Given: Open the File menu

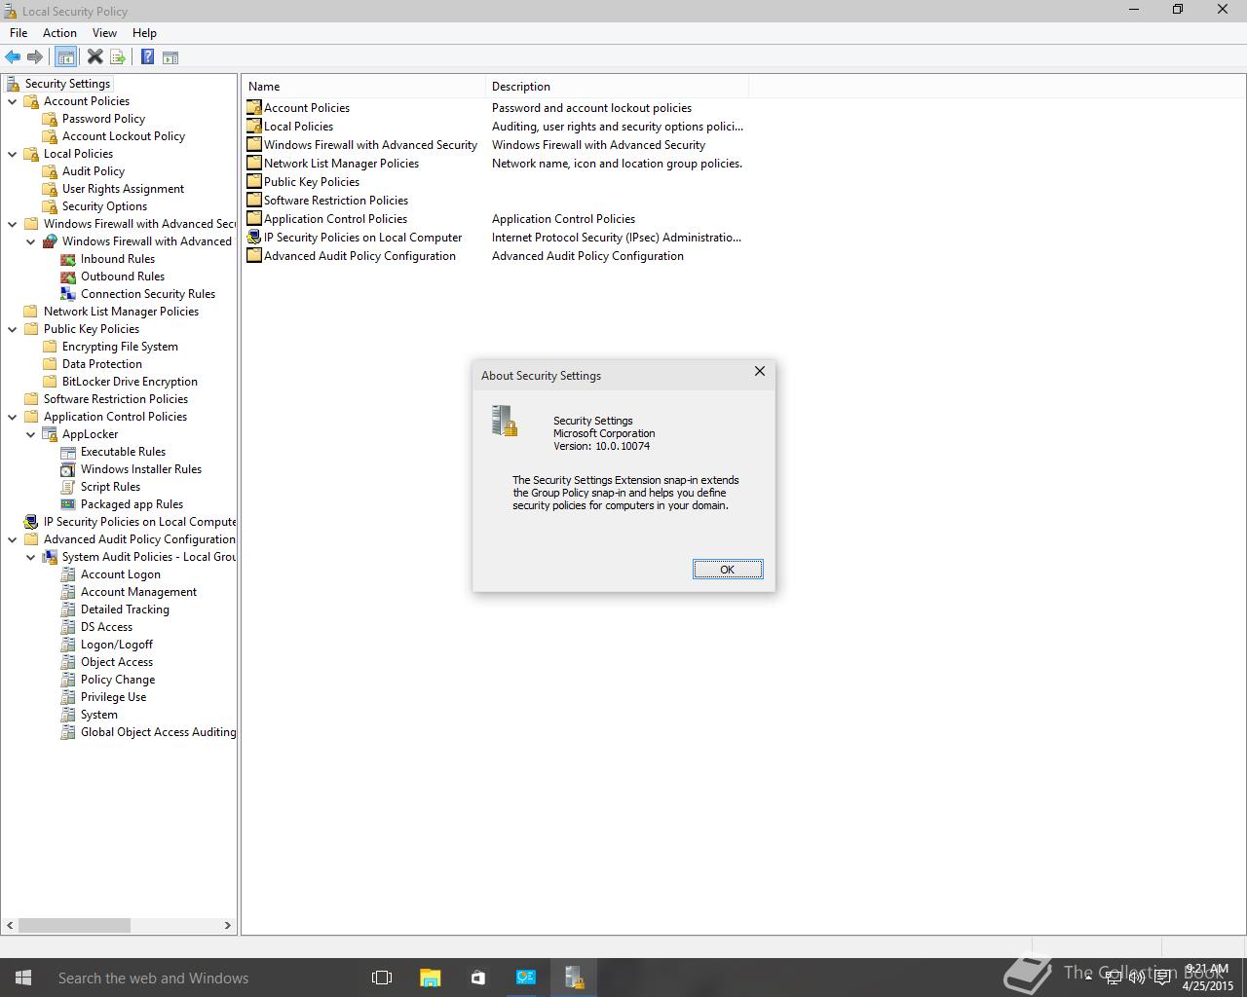Looking at the screenshot, I should coord(19,33).
